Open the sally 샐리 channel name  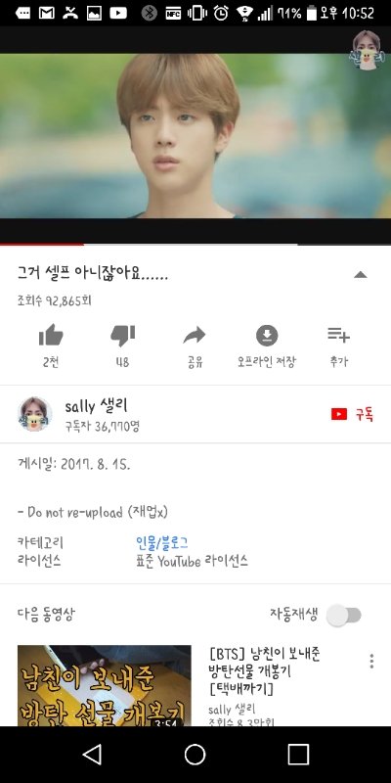coord(96,405)
